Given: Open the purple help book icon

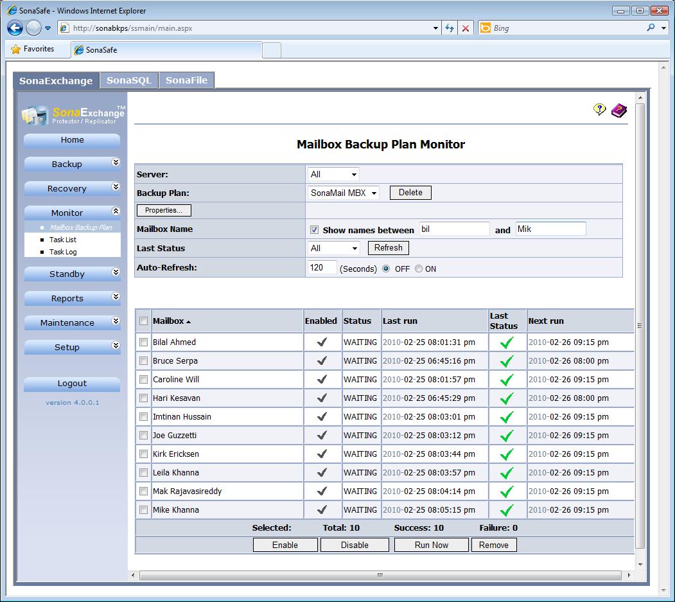Looking at the screenshot, I should click(619, 111).
